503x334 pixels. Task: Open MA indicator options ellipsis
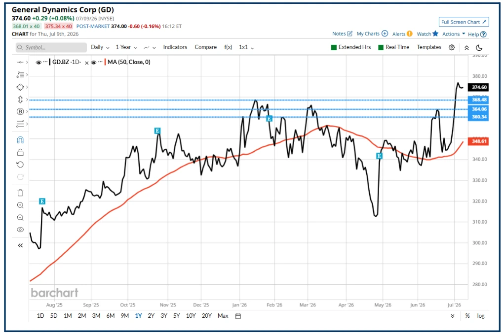click(100, 62)
